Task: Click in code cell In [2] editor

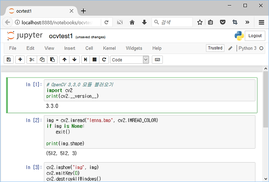Action: (x=149, y=132)
